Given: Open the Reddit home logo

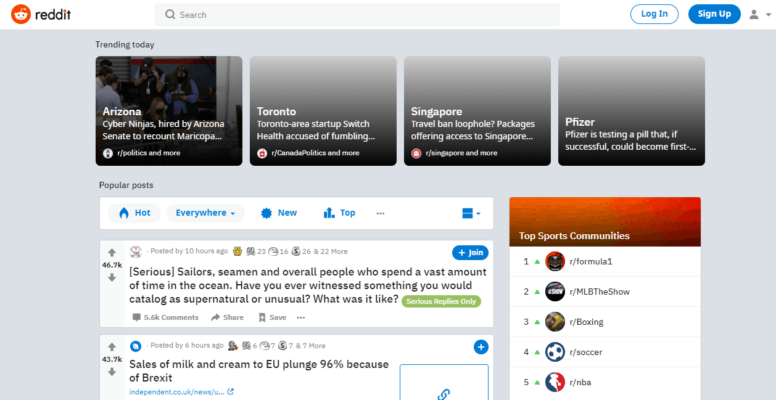Looking at the screenshot, I should coord(41,14).
